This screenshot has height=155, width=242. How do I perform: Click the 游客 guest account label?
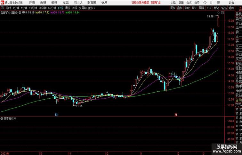click(231, 3)
